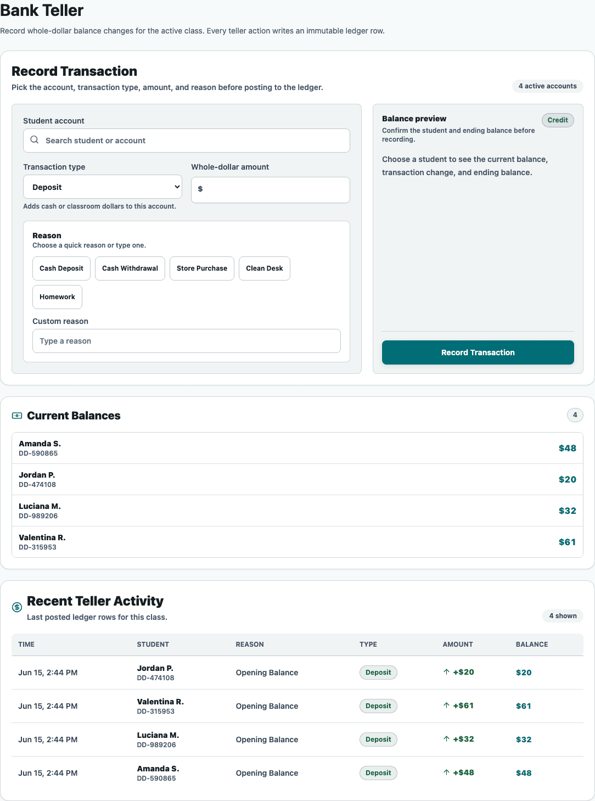Click the $32 balance in Current Balances
Image resolution: width=595 pixels, height=801 pixels.
coord(568,511)
